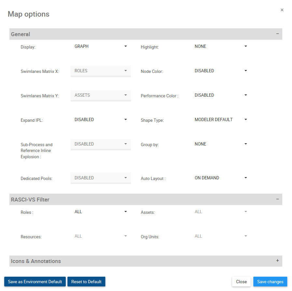Click the Performance Color : label

[x=160, y=96]
